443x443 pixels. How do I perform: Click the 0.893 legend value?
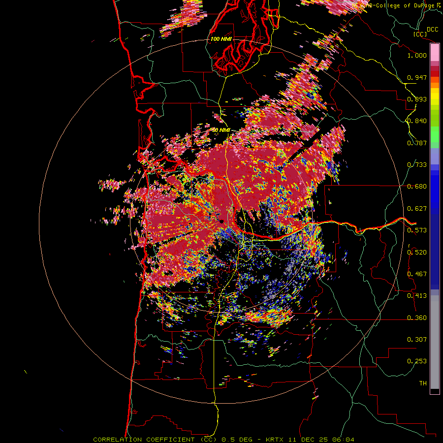click(417, 99)
